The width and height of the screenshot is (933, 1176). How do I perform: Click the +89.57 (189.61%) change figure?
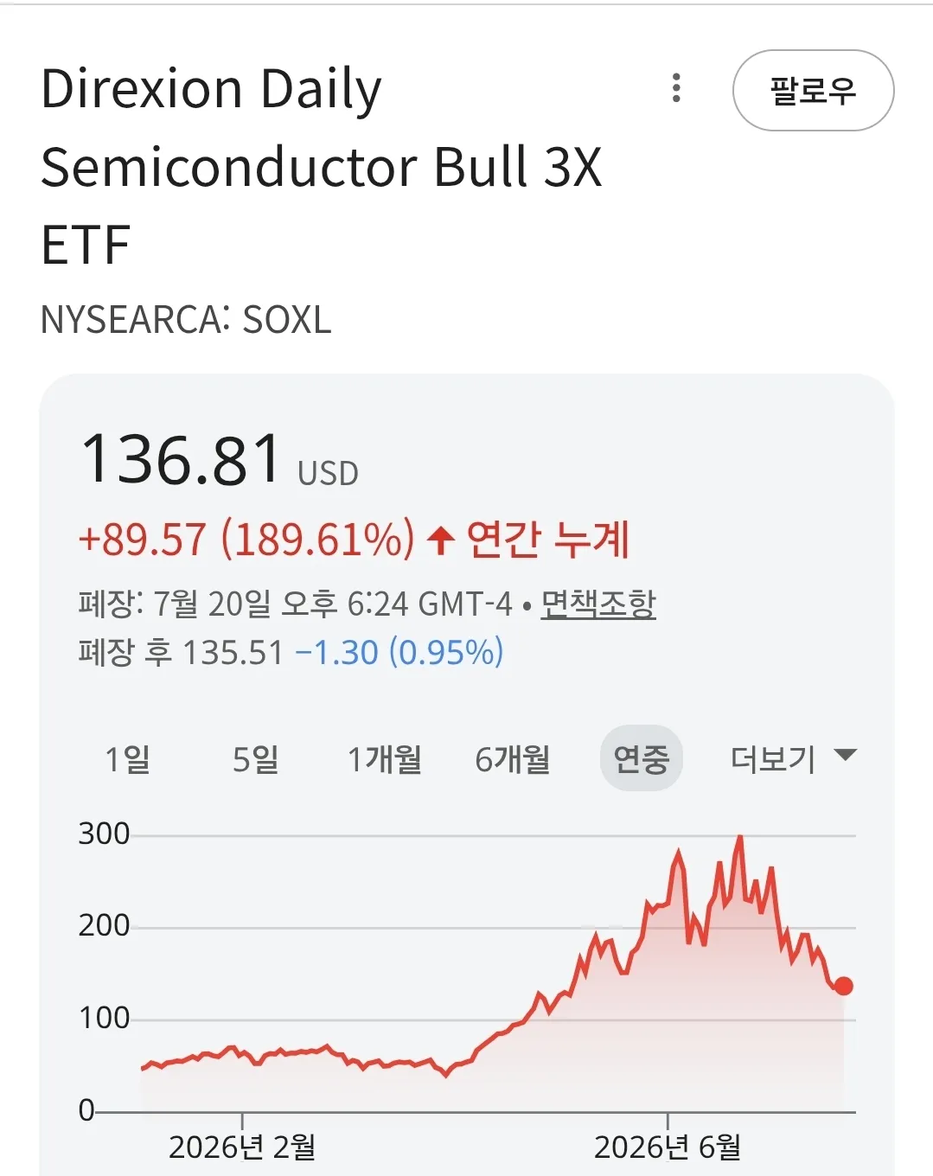coord(246,540)
